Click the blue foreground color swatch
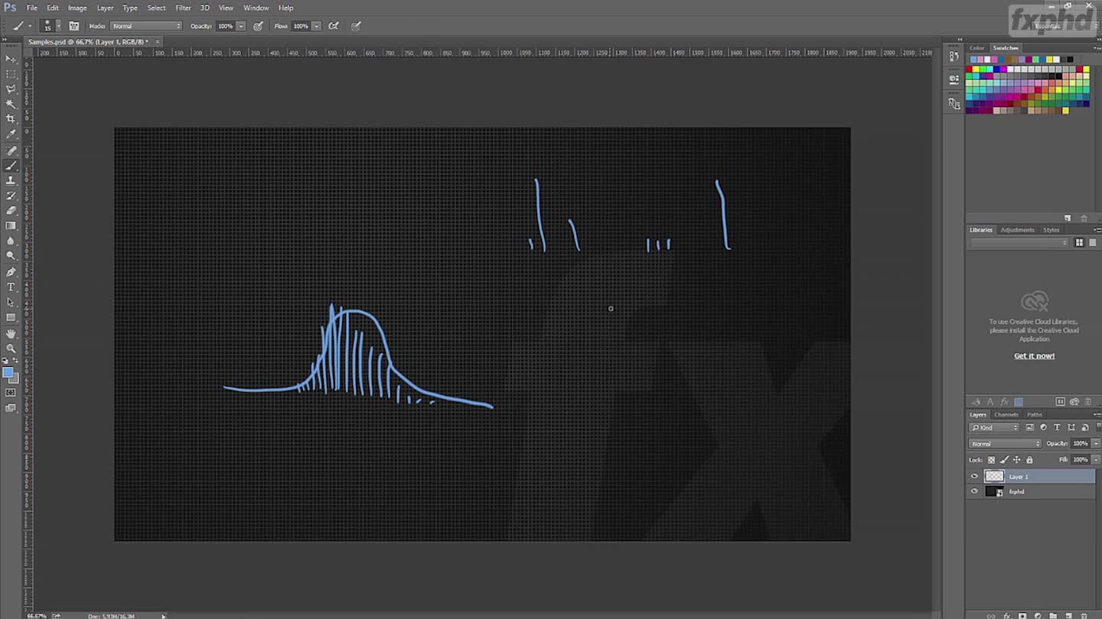The width and height of the screenshot is (1102, 619). point(8,373)
